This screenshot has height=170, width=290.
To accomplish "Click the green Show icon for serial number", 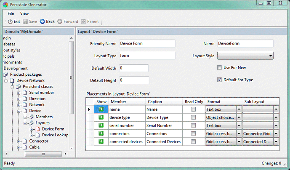I will [101, 125].
